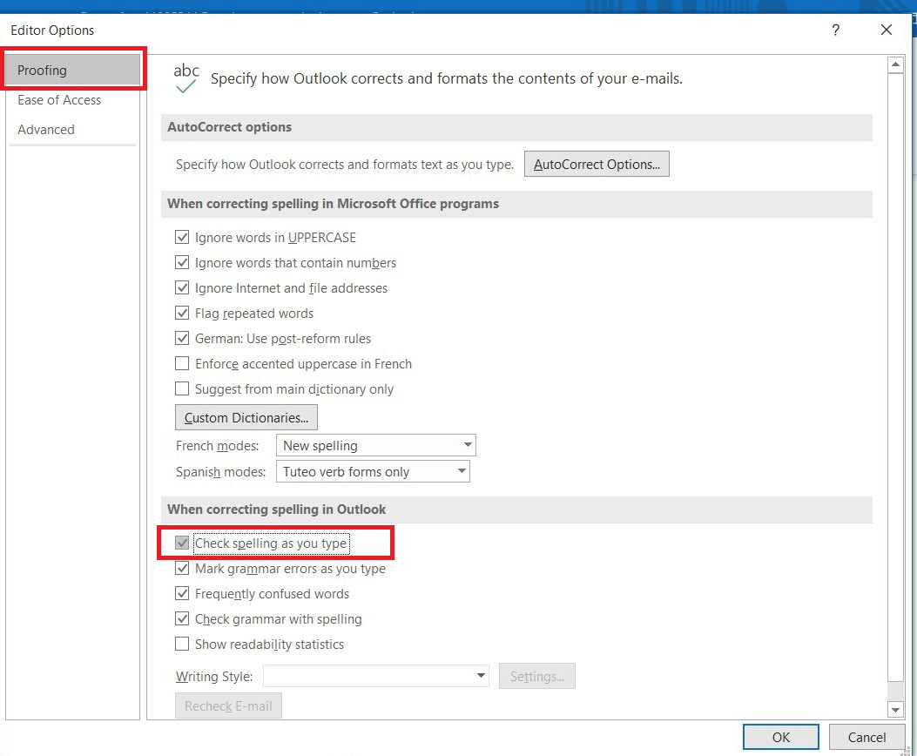
Task: Uncheck Ignore words that contain numbers
Action: [x=182, y=262]
